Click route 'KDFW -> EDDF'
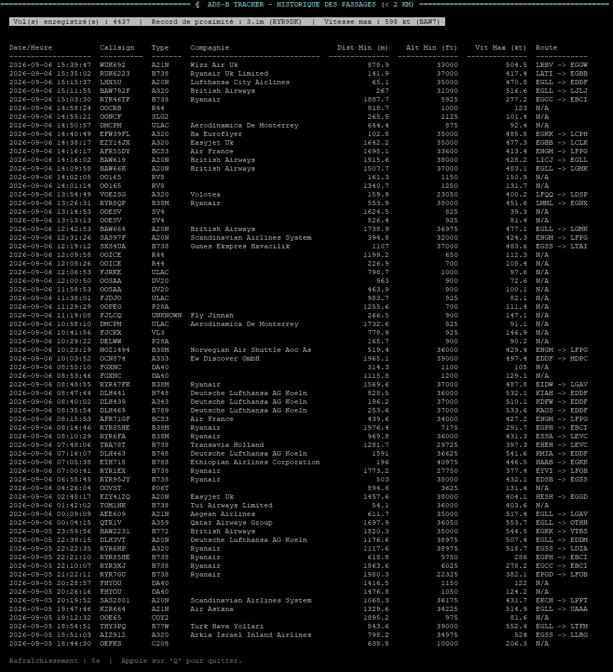The height and width of the screenshot is (672, 613). (562, 402)
